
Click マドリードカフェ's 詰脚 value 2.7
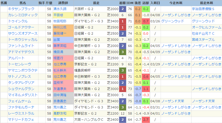pyautogui.click(x=146, y=119)
